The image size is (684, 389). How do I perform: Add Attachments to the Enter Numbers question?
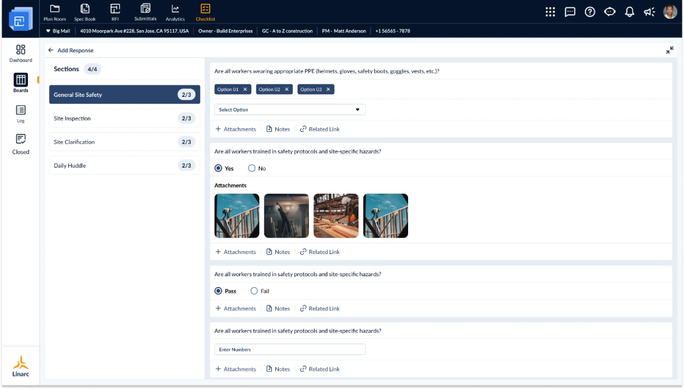235,369
